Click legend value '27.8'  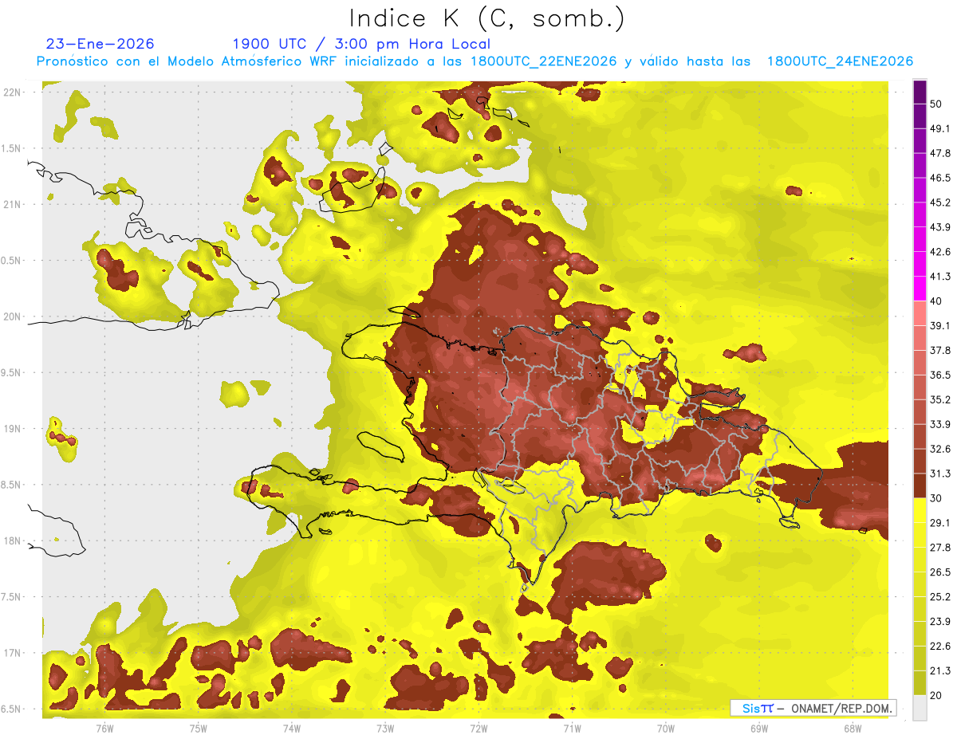point(940,548)
